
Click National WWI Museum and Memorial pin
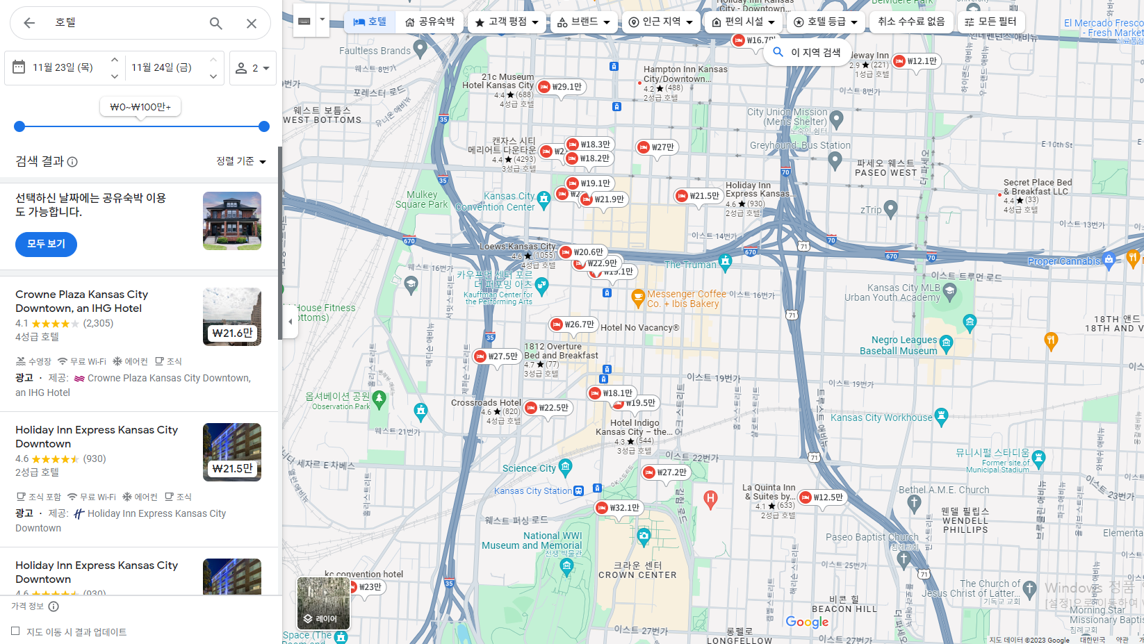(x=566, y=567)
